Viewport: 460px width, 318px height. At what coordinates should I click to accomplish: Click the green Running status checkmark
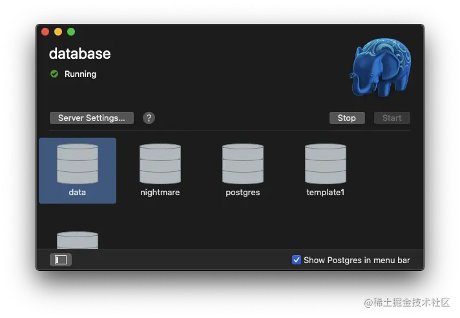click(54, 74)
